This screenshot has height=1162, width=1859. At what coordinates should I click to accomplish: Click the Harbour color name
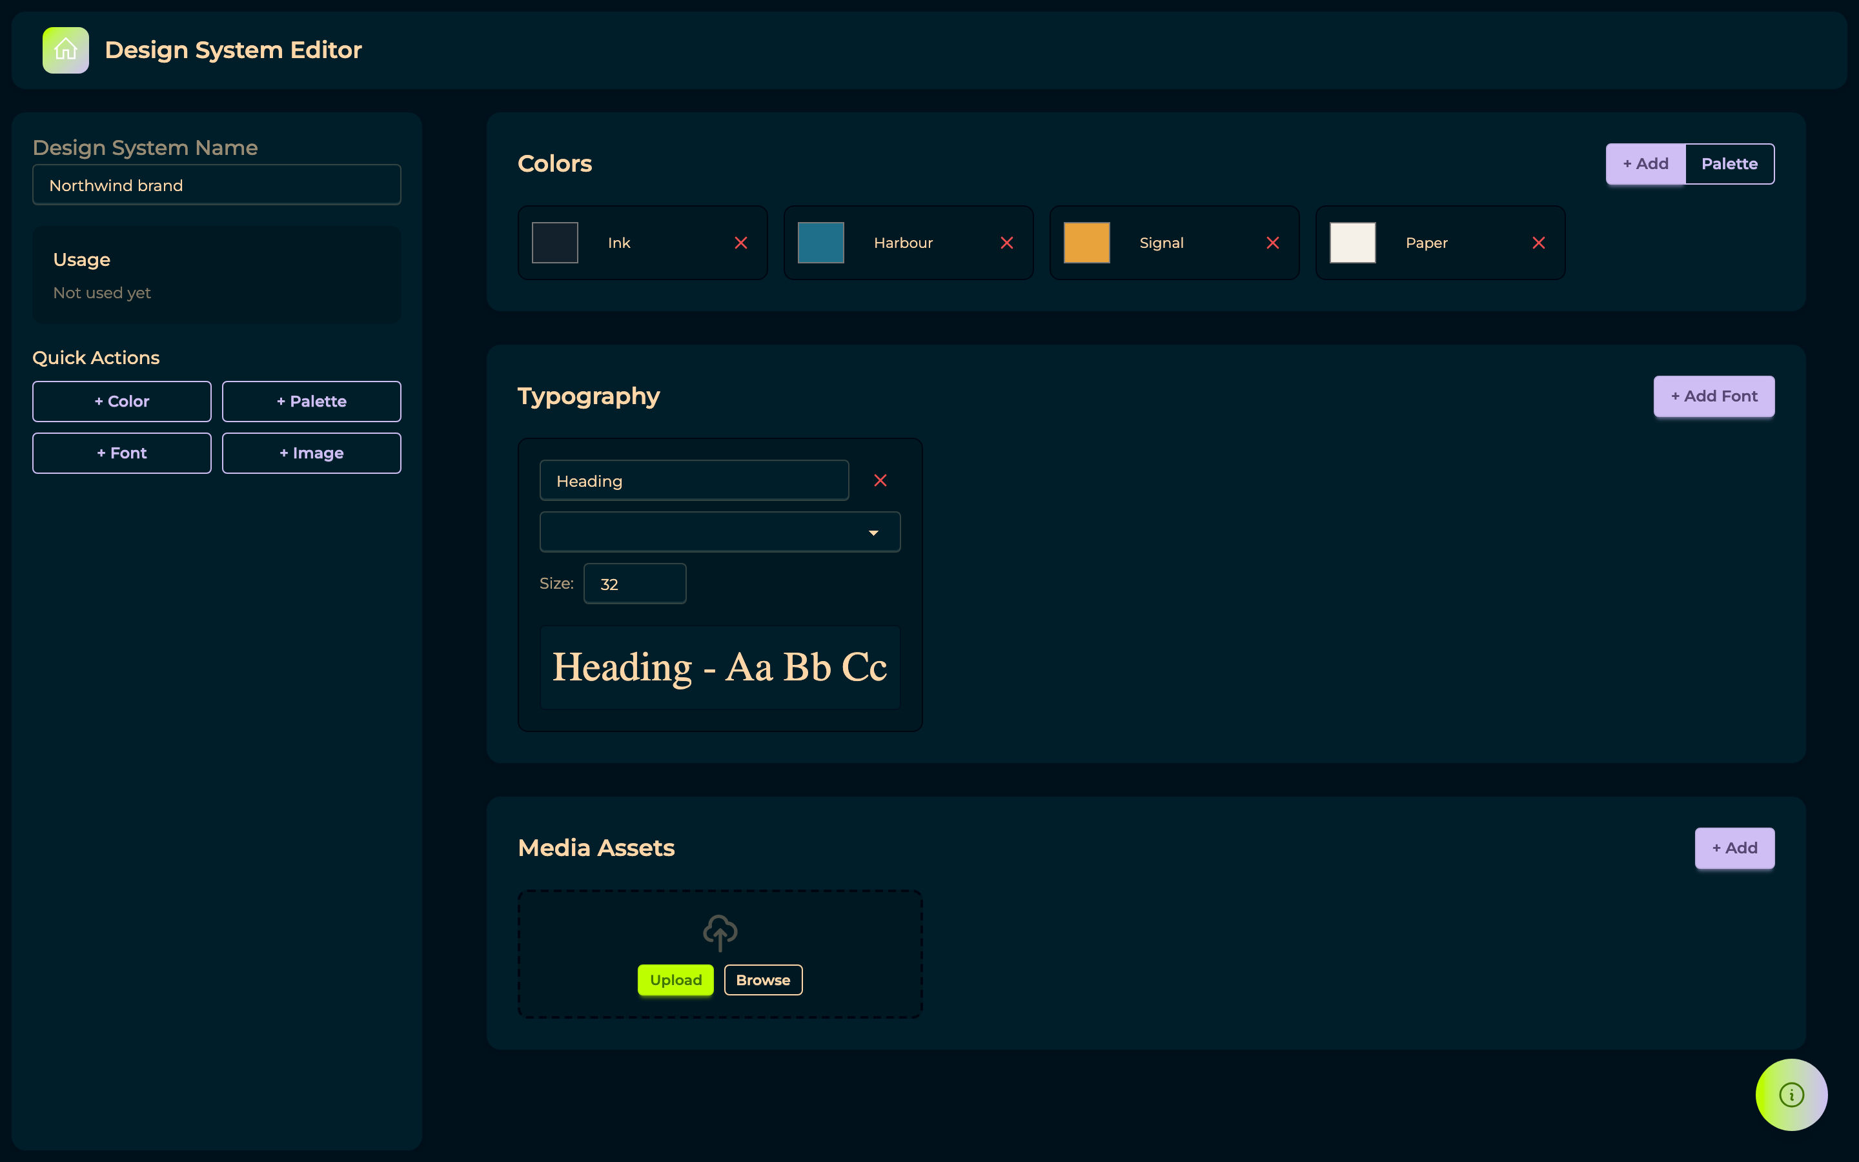click(x=902, y=243)
